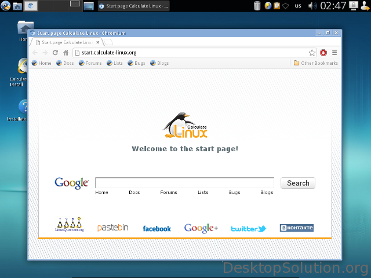Follow the Lists link under search box
The width and height of the screenshot is (371, 278).
pyautogui.click(x=203, y=192)
